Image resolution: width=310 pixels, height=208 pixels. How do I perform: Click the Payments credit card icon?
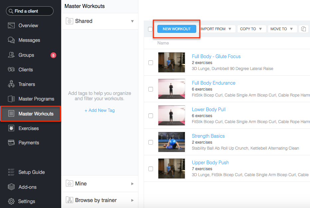[x=11, y=143]
